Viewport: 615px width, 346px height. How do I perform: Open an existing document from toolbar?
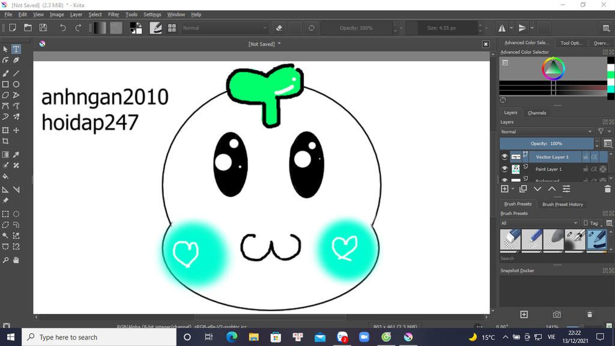(28, 28)
